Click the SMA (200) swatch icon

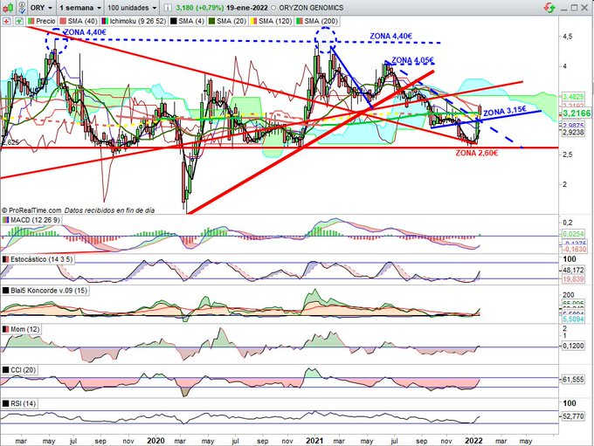[x=300, y=21]
